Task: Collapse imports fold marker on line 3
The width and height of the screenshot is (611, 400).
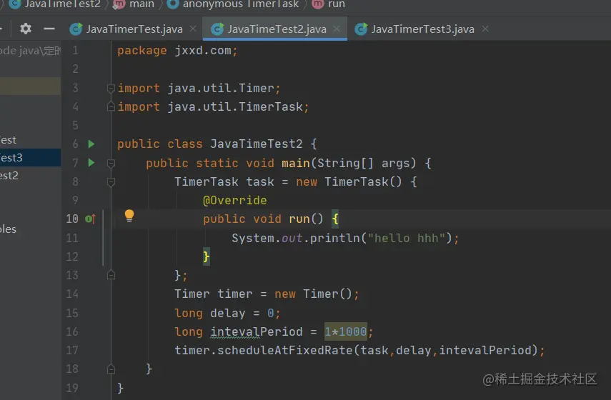Action: point(111,89)
